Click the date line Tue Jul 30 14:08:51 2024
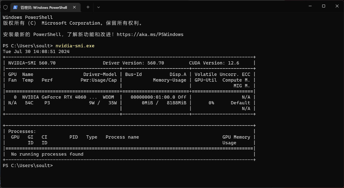This screenshot has width=344, height=188. [x=36, y=52]
